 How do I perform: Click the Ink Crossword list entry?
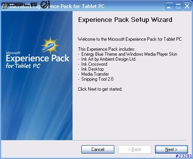pyautogui.click(x=94, y=64)
